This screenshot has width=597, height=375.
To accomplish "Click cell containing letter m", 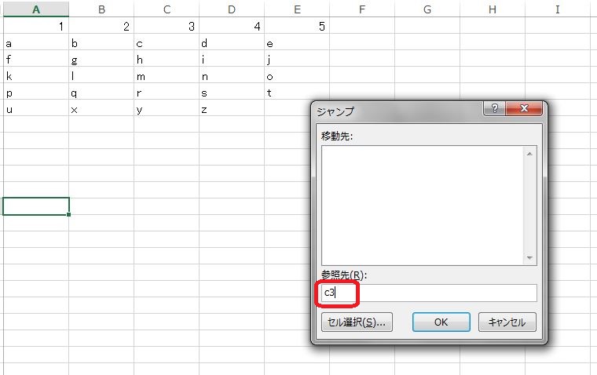I will [167, 76].
